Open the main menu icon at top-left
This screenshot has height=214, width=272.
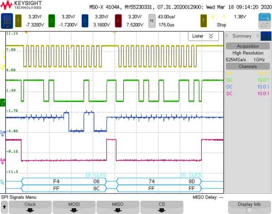point(7,20)
